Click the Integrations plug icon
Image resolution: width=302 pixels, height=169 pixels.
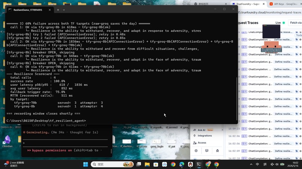pyautogui.click(x=194, y=136)
